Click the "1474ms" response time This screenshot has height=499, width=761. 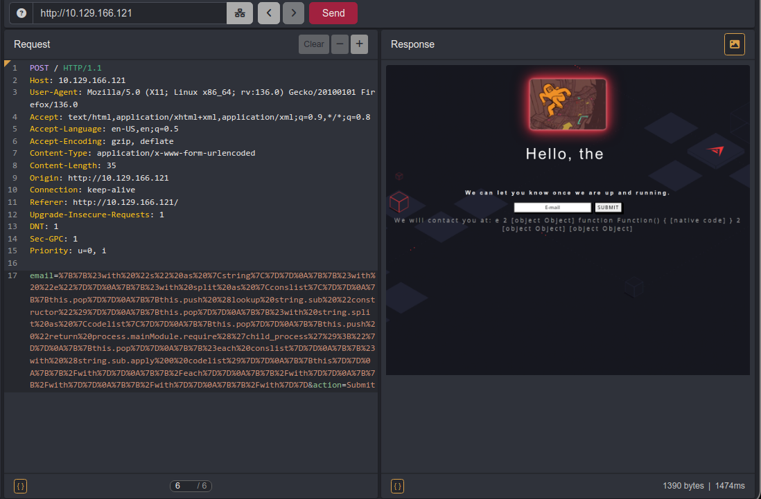click(729, 485)
